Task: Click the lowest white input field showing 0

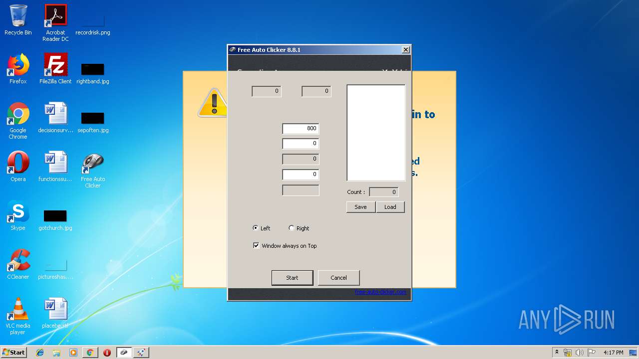Action: point(301,175)
